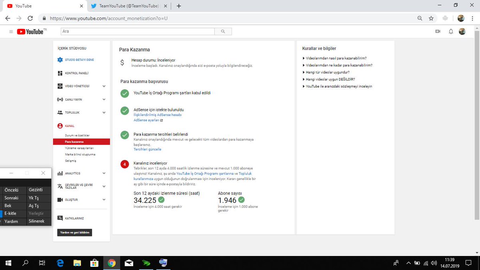Open Yükleme varsayılanları menu item
480x270 pixels.
tap(79, 148)
